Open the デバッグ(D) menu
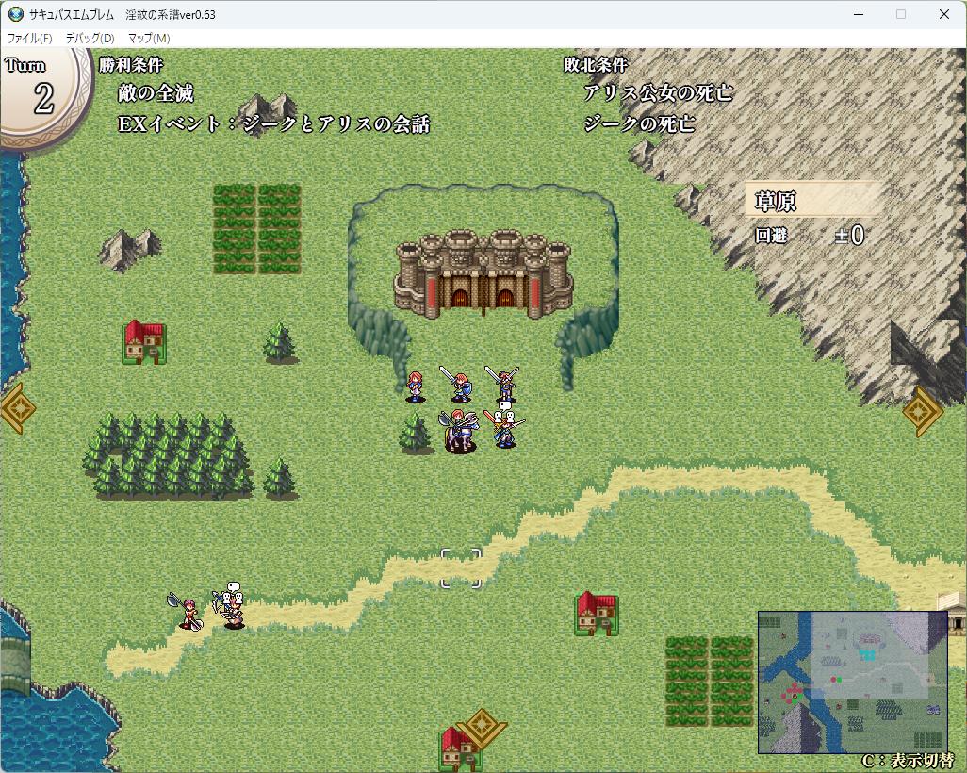The height and width of the screenshot is (773, 967). [x=90, y=39]
